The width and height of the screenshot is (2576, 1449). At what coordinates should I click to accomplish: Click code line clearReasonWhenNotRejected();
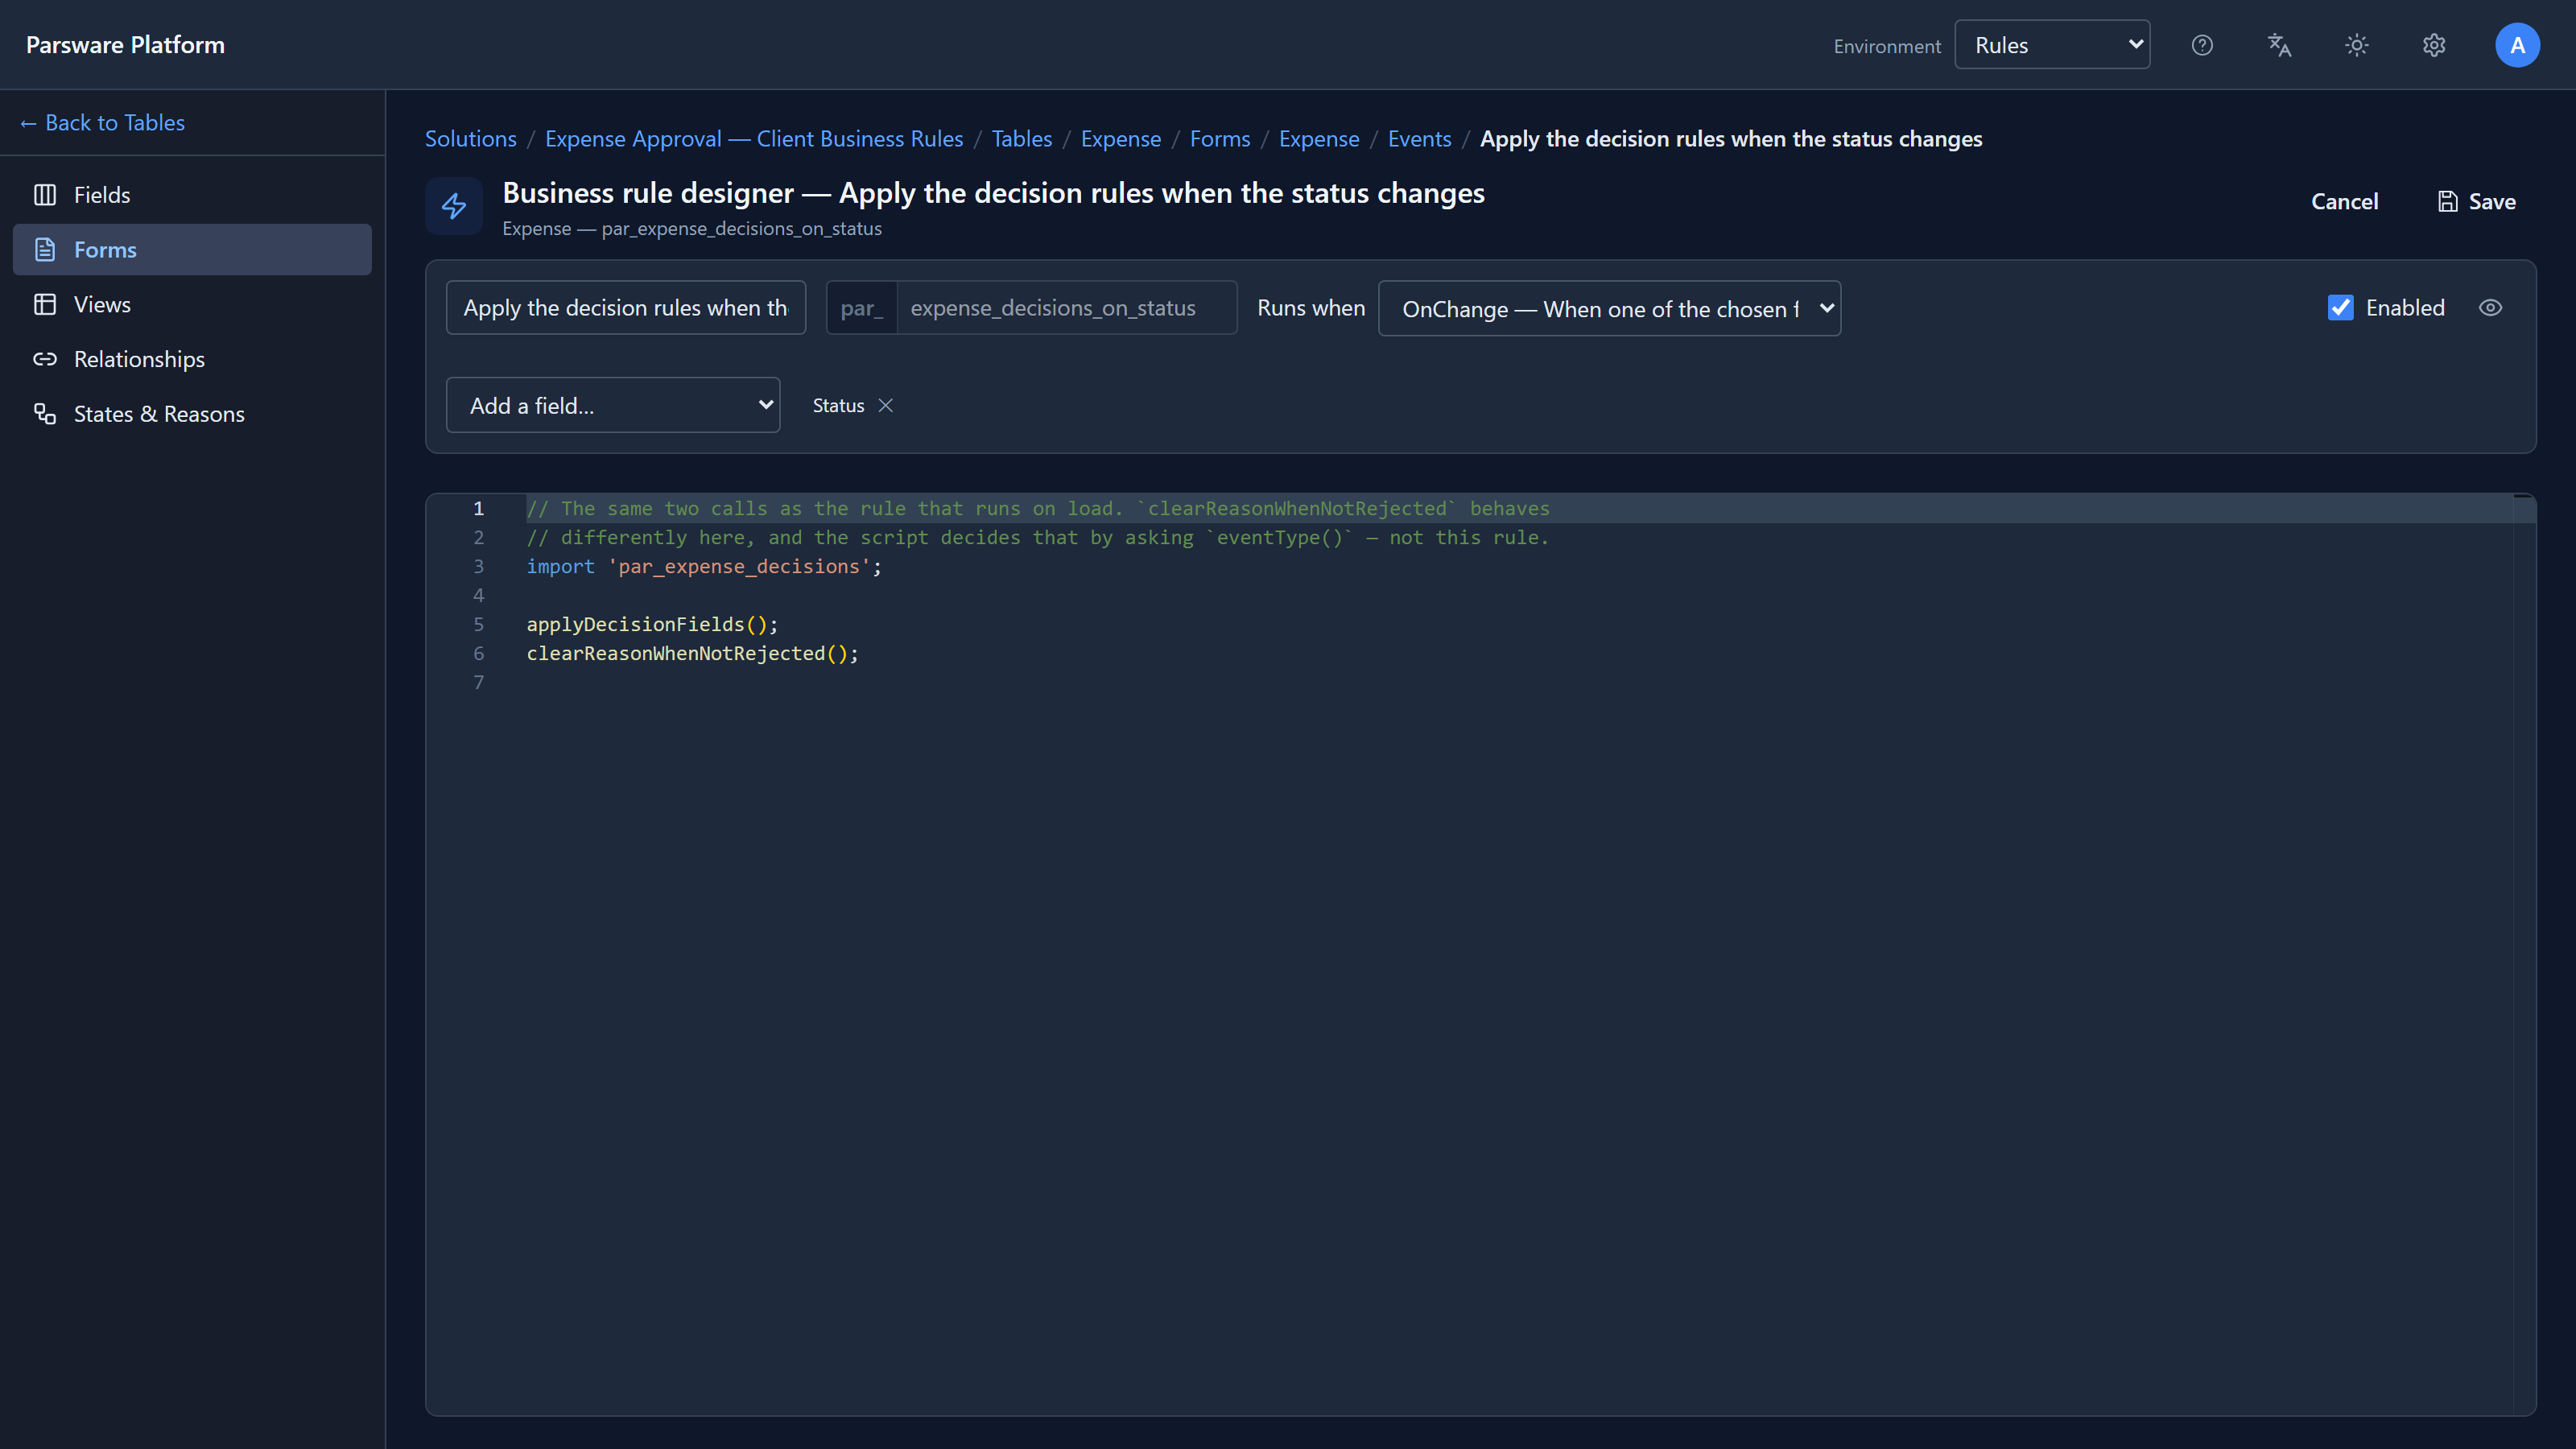click(692, 653)
